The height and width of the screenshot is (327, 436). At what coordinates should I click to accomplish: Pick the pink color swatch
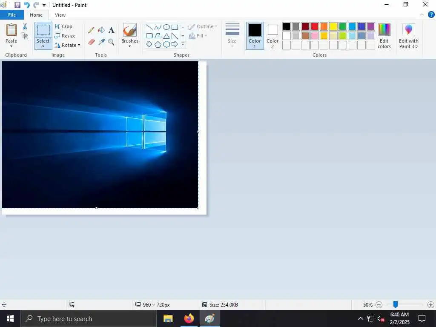(315, 36)
